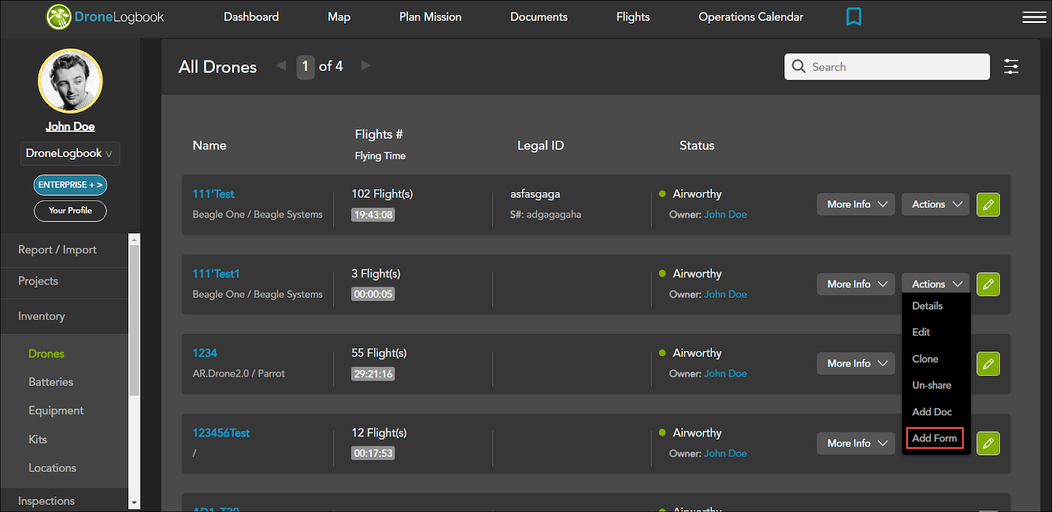Screen dimensions: 1052x512
Task: Click legal ID asfasgaga text
Action: click(x=535, y=194)
